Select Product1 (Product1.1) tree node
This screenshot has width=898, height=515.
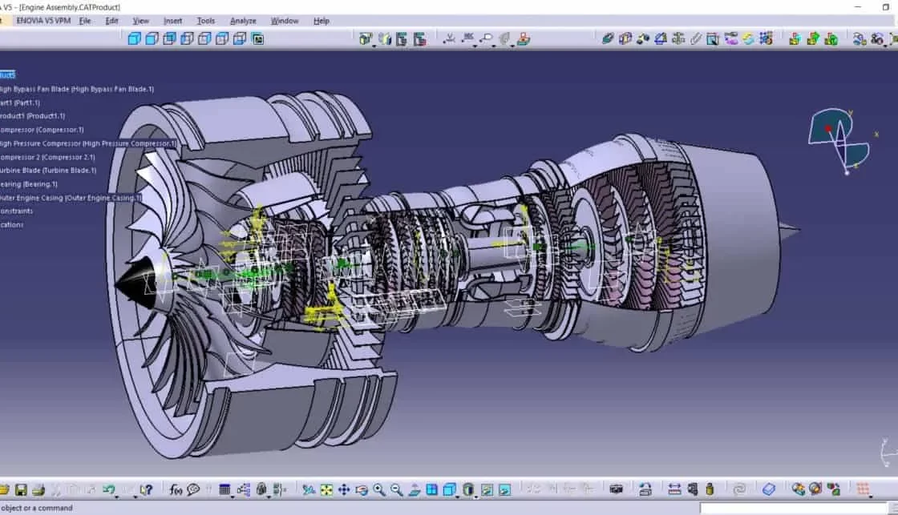pyautogui.click(x=33, y=116)
